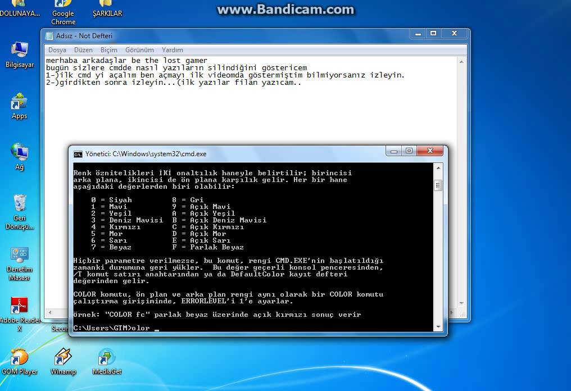Click the line starting '1-)ilk cmd yi açalım'
The height and width of the screenshot is (391, 571).
pos(225,75)
